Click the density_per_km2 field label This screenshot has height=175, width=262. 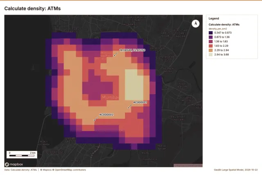point(218,29)
